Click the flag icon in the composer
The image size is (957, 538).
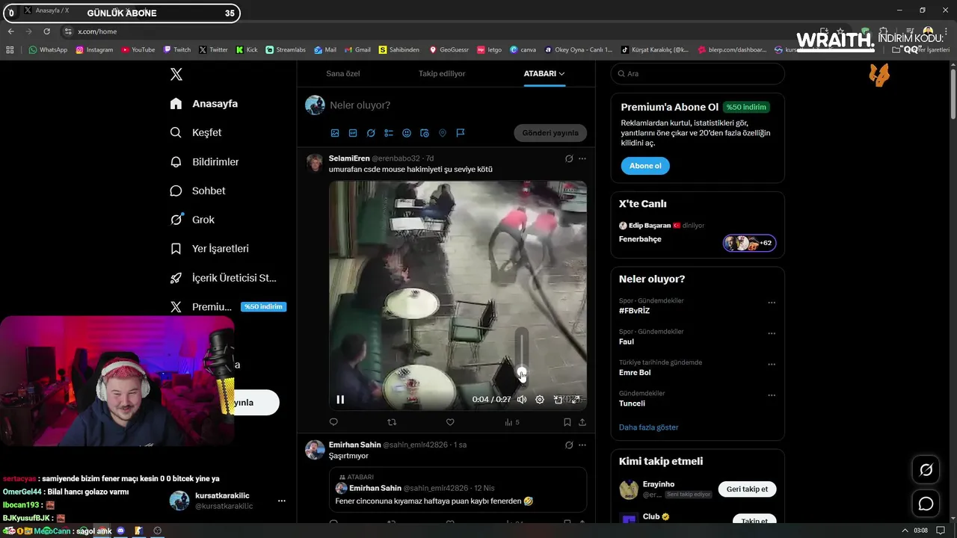pyautogui.click(x=461, y=133)
